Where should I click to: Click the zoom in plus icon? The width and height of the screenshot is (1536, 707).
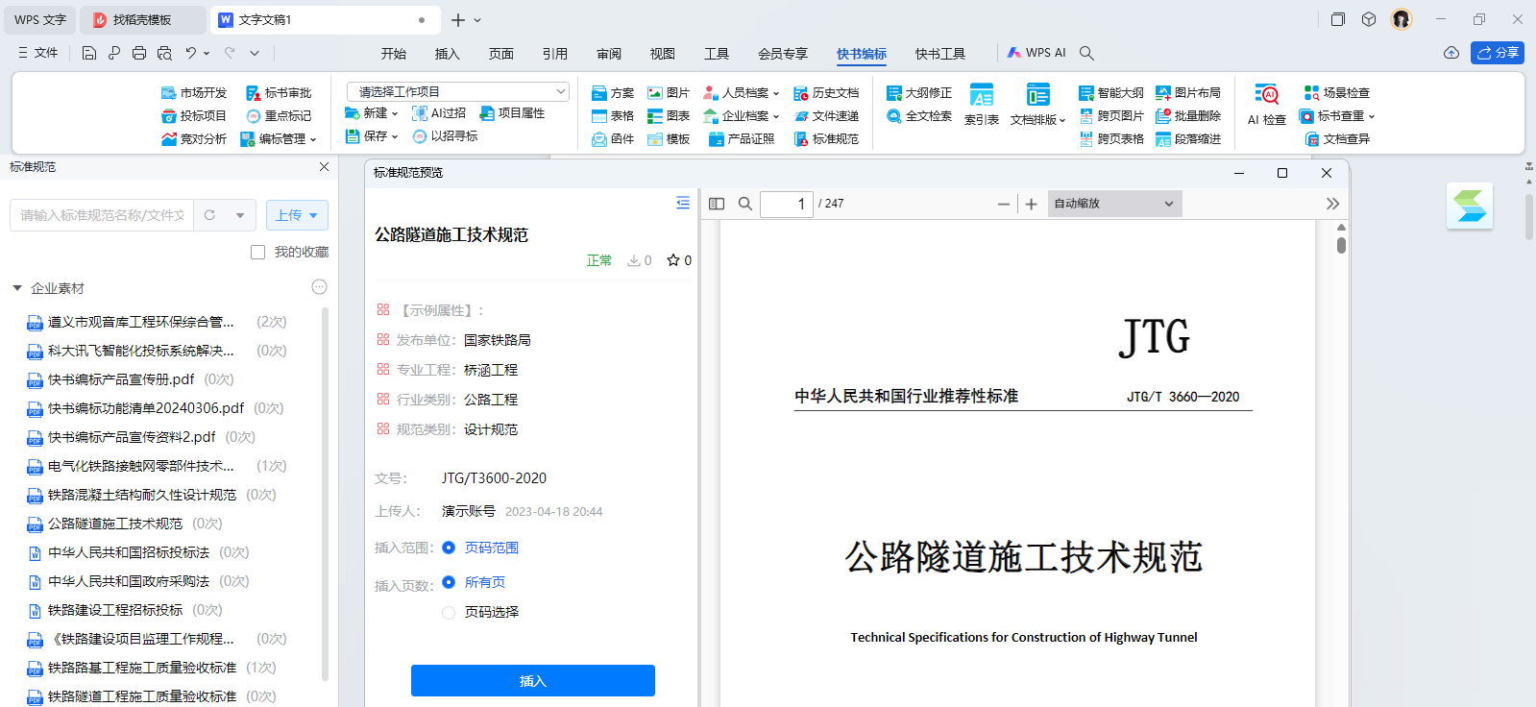click(x=1031, y=204)
